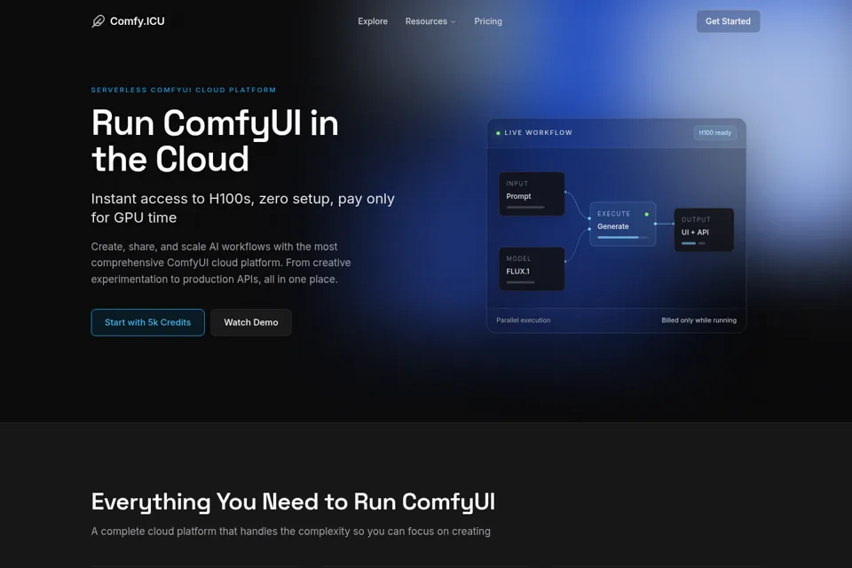Click the green Live Workflow status dot
Viewport: 852px width, 568px height.
pyautogui.click(x=498, y=132)
